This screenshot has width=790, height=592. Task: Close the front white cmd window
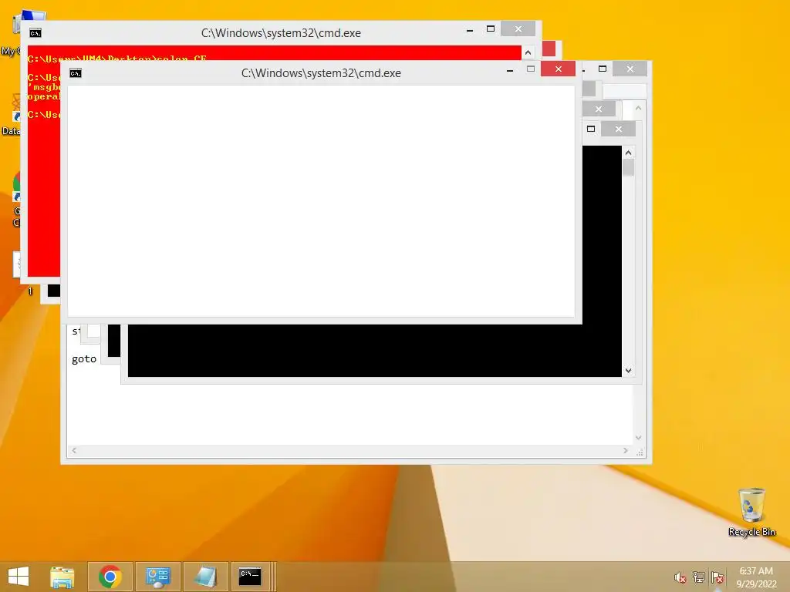tap(559, 69)
